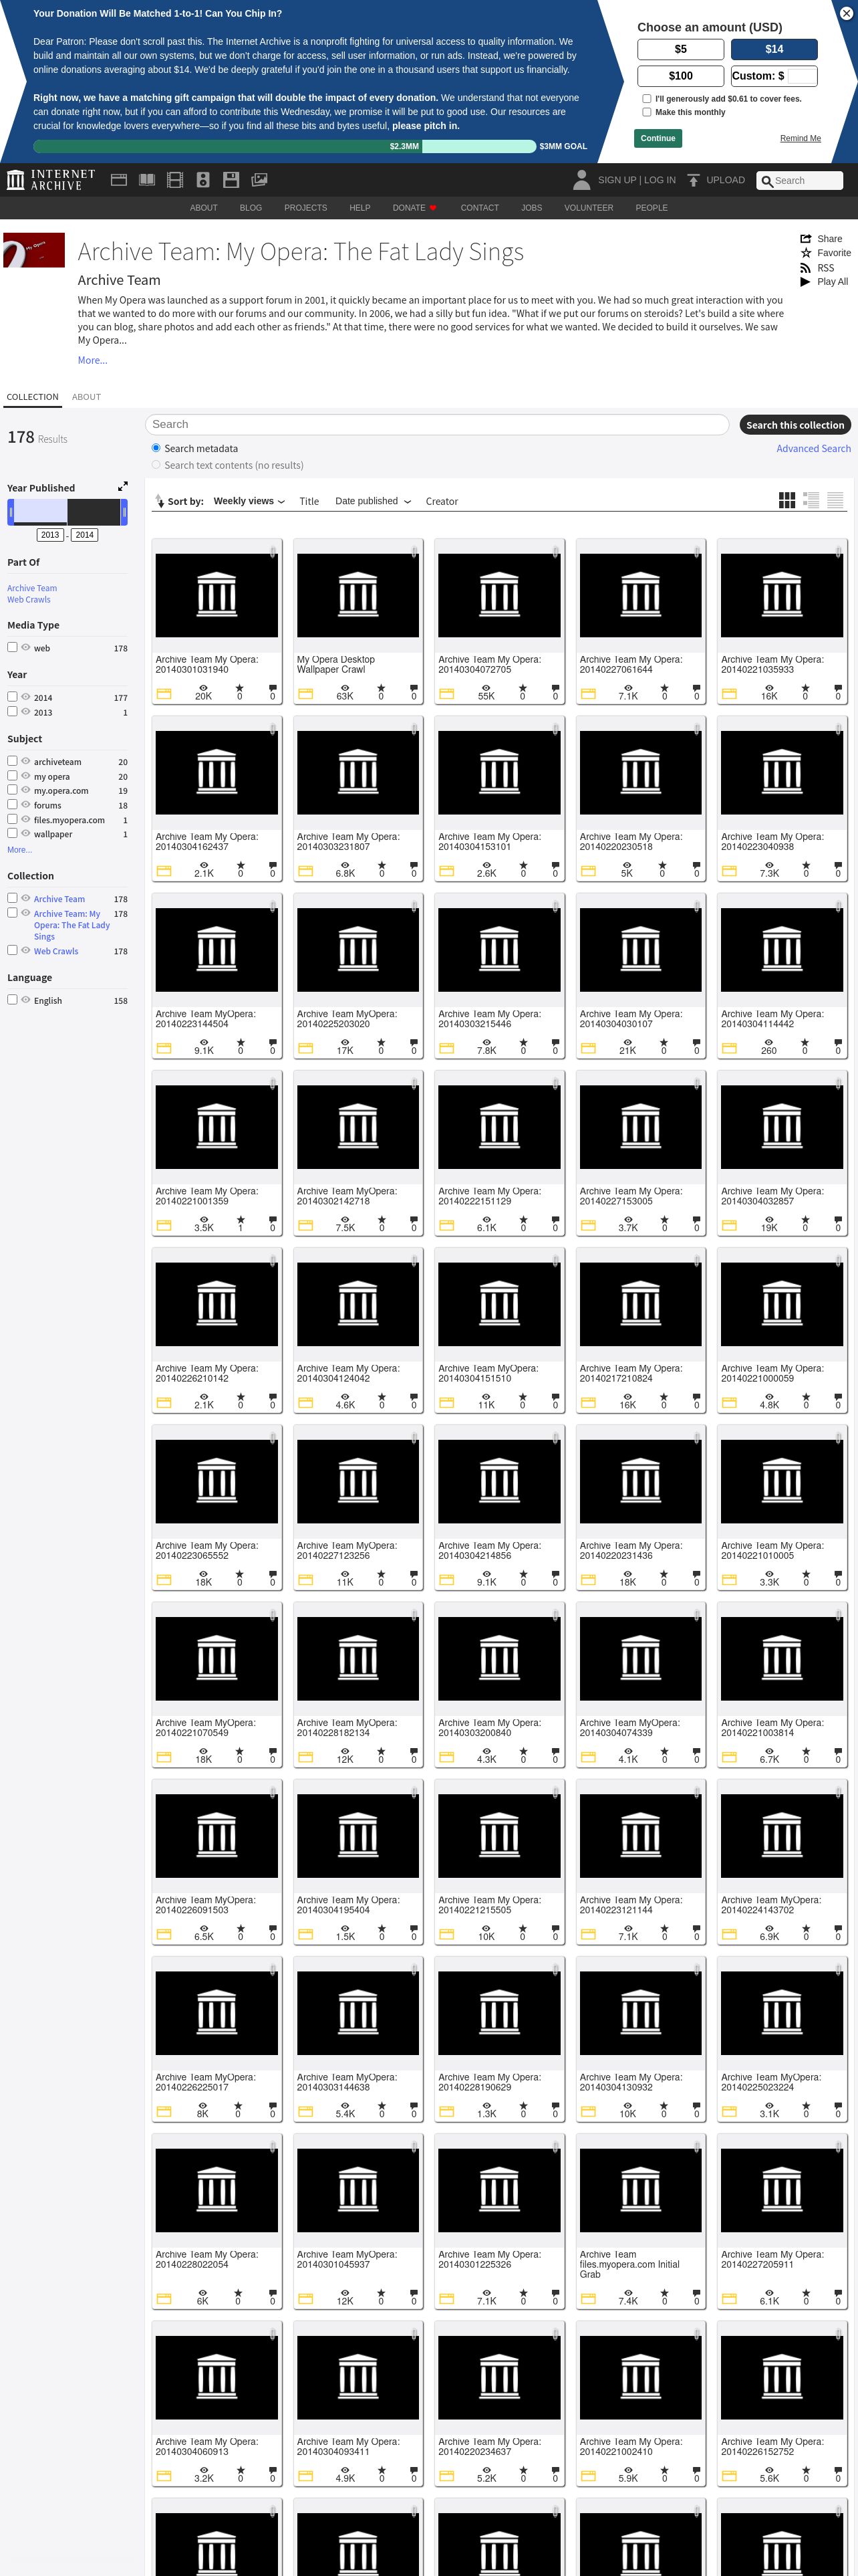
Task: Click the Play All icon
Action: pyautogui.click(x=805, y=282)
